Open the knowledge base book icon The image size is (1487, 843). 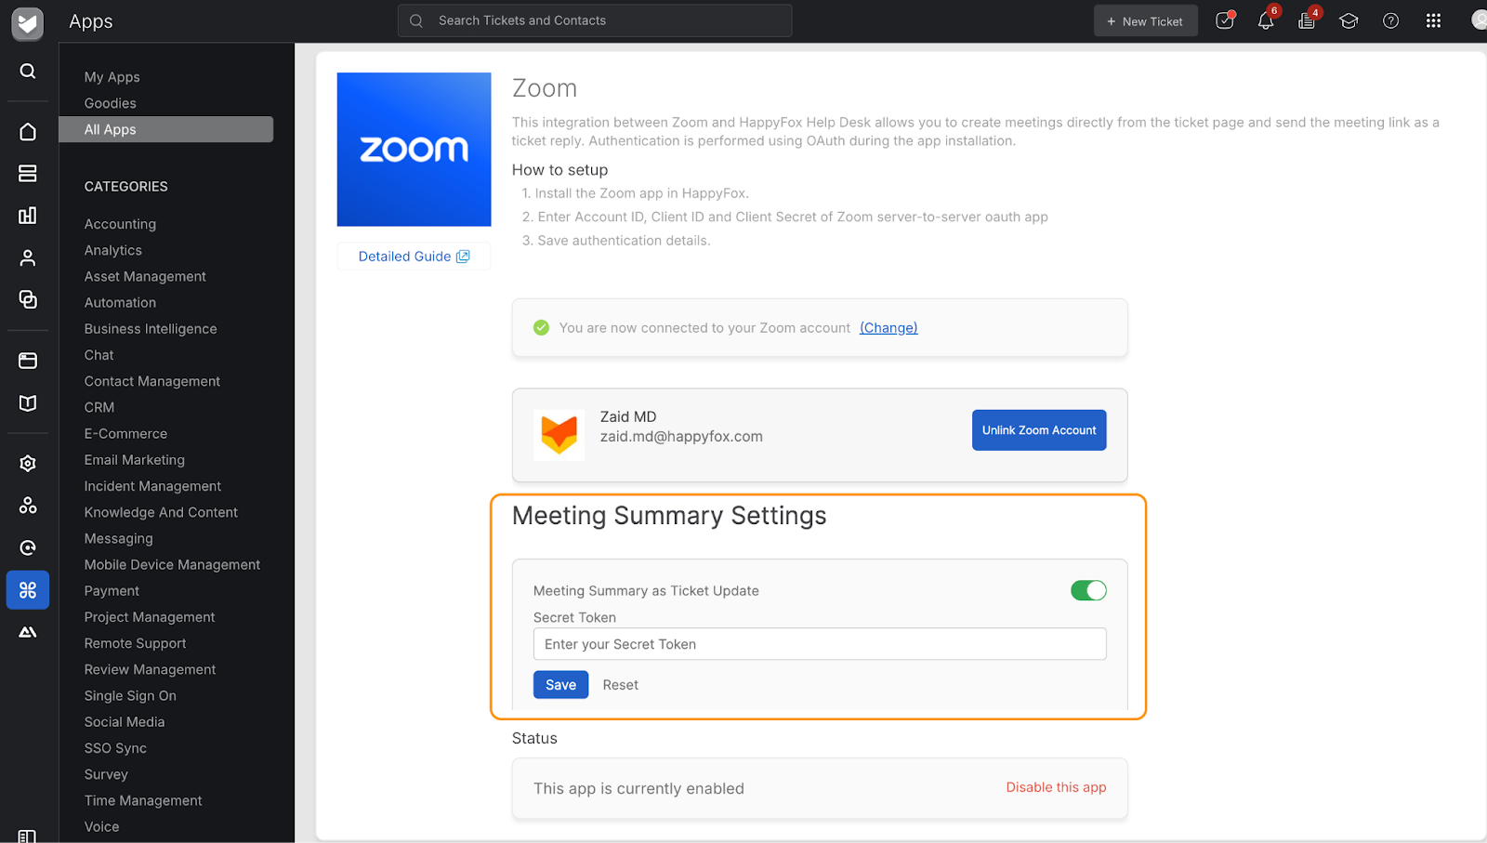point(28,402)
